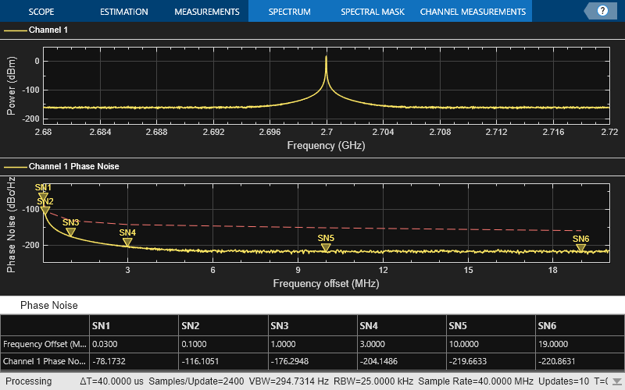This screenshot has height=390, width=625.
Task: Open the Help question mark icon
Action: point(602,11)
